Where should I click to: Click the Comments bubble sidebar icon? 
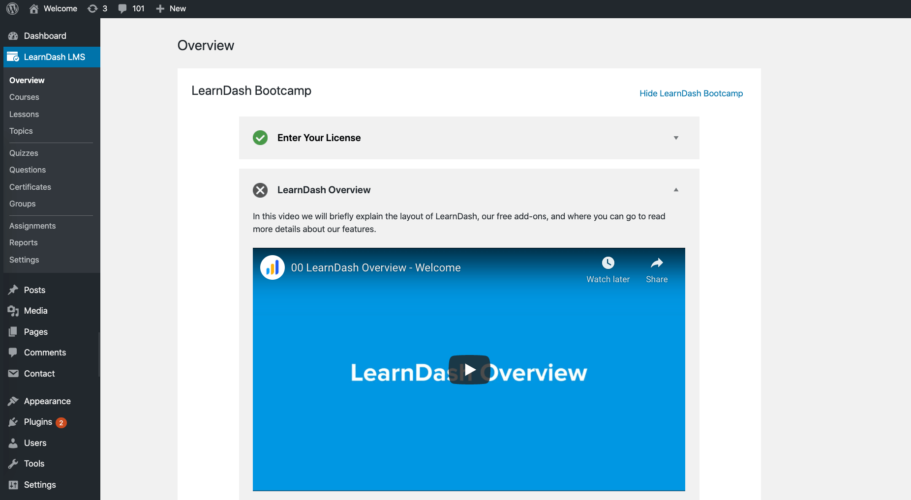[x=13, y=353]
